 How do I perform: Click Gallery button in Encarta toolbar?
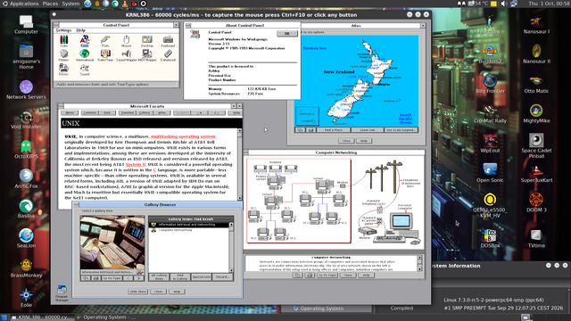[145, 113]
